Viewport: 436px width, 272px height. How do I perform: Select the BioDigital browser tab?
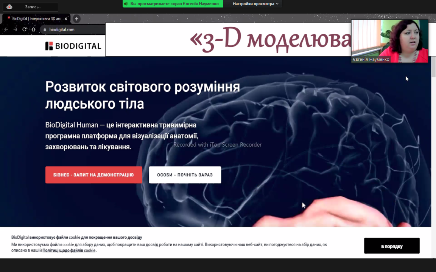(x=36, y=19)
